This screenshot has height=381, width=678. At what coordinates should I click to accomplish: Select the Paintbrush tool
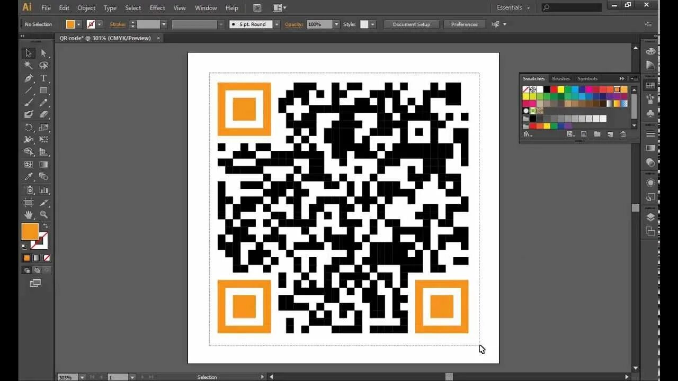pos(29,103)
